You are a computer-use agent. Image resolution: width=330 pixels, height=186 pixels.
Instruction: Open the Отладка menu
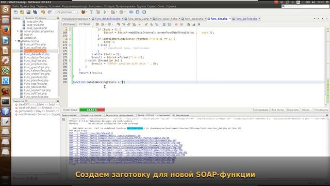pos(109,6)
